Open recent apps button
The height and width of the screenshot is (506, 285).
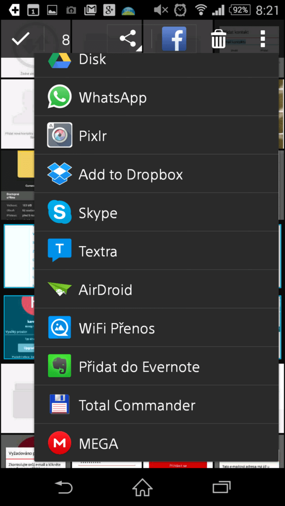[x=221, y=487]
